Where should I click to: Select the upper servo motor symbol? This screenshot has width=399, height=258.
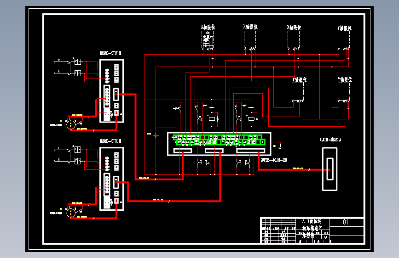point(71,124)
